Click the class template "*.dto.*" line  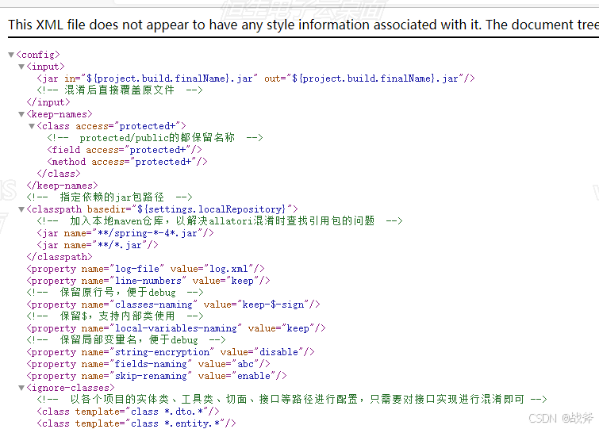click(128, 412)
